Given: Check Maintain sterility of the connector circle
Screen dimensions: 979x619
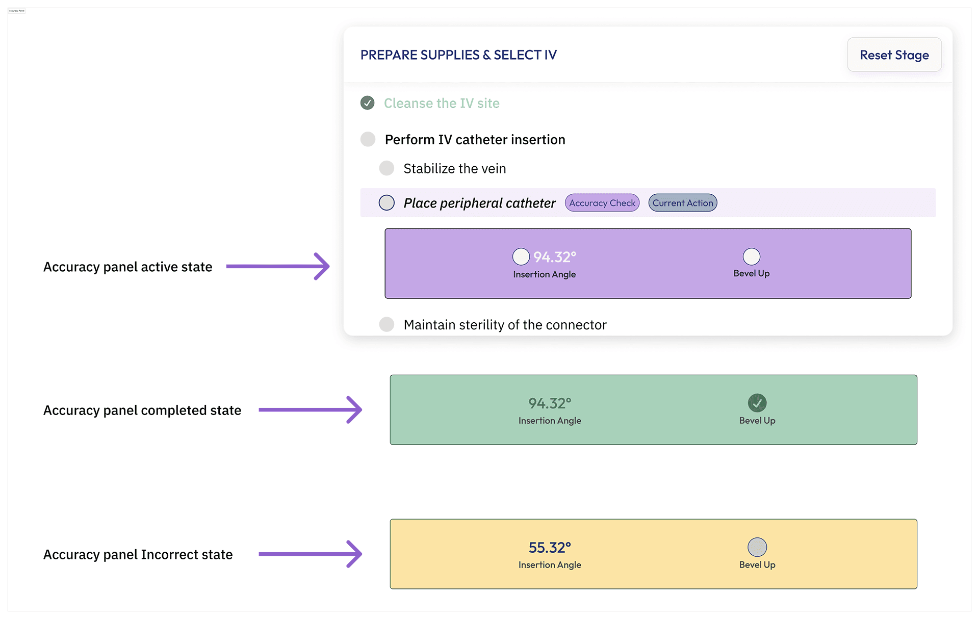Looking at the screenshot, I should point(387,324).
